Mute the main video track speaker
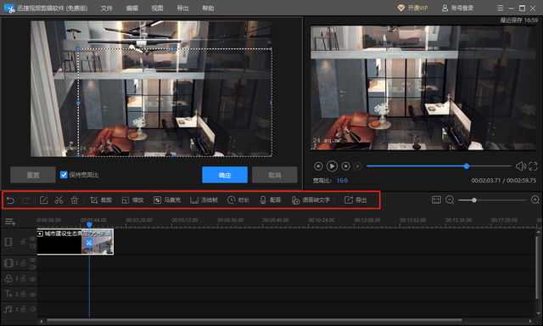 pyautogui.click(x=32, y=245)
